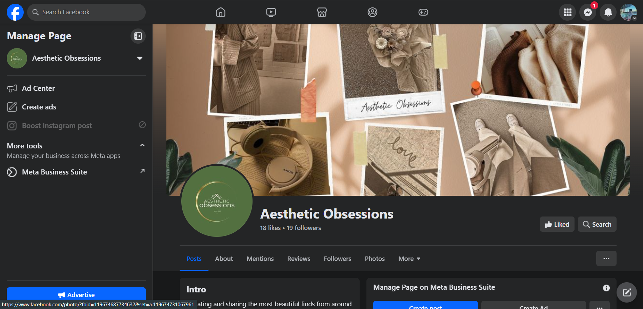This screenshot has width=643, height=309.
Task: Click the megaphone icon beside Ad Center
Action: 12,88
